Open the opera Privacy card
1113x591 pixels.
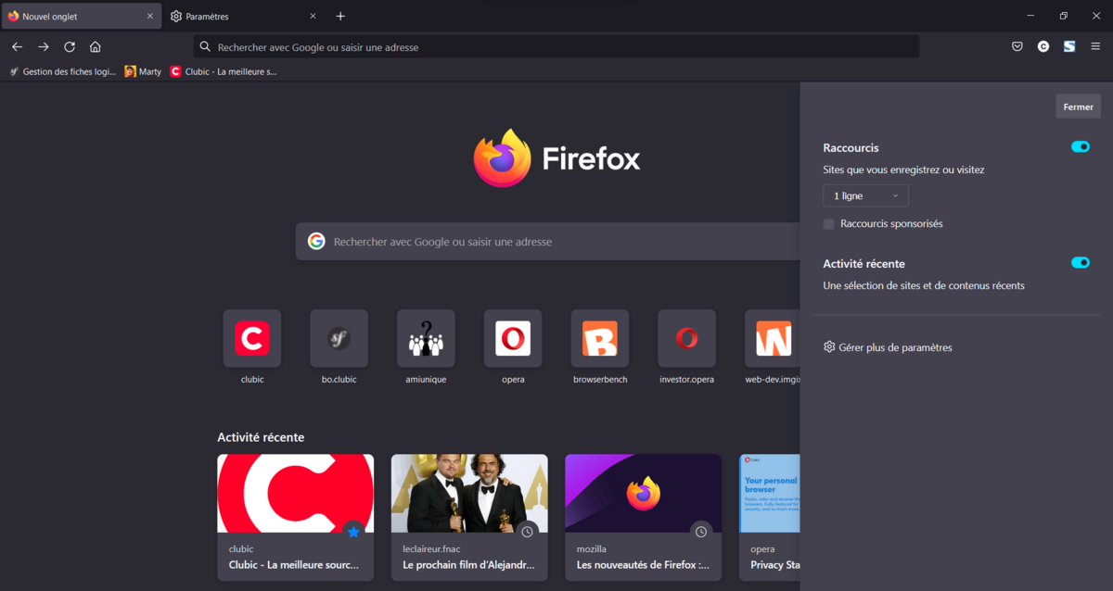tap(770, 517)
